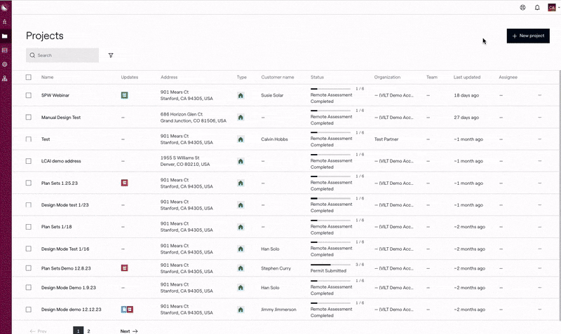Check the Plan Sets 1.25.23 row checkbox
The height and width of the screenshot is (334, 561).
(x=29, y=183)
